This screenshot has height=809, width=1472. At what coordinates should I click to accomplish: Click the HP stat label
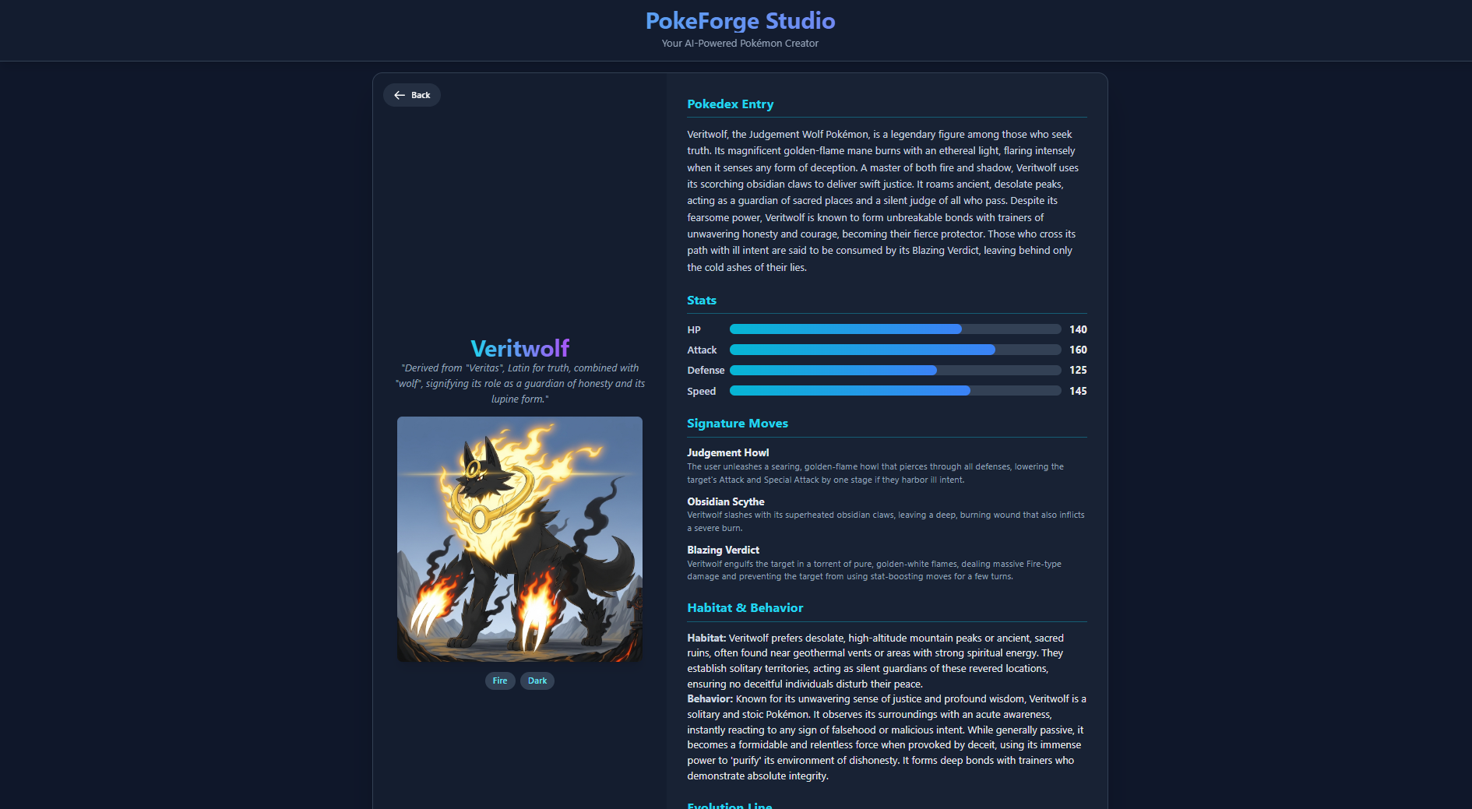(x=694, y=330)
